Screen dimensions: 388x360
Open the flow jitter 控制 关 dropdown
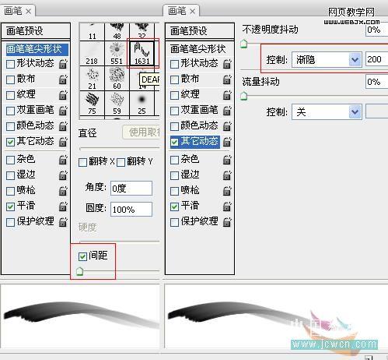327,112
